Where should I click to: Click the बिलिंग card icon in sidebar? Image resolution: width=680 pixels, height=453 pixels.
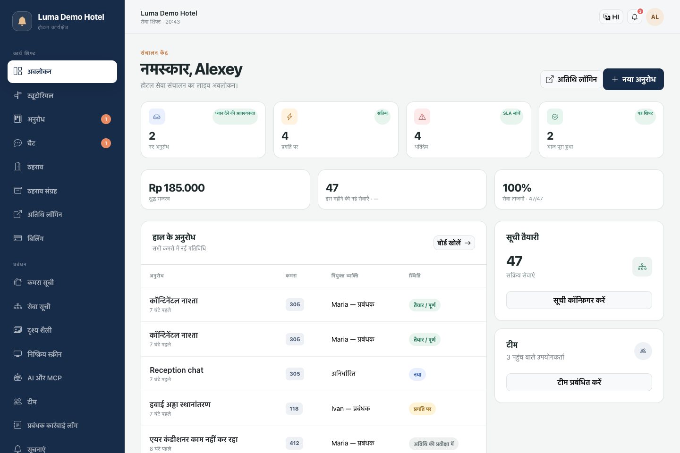[x=17, y=238]
